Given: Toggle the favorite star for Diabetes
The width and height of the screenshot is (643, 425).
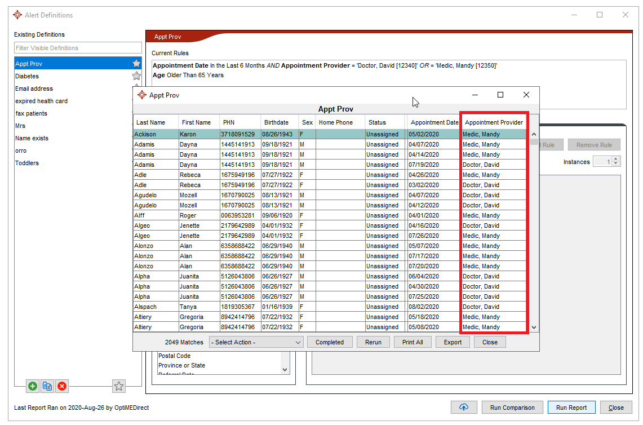Looking at the screenshot, I should 136,76.
